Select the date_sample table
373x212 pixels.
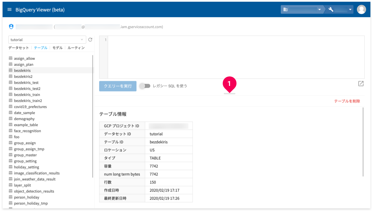pyautogui.click(x=24, y=113)
